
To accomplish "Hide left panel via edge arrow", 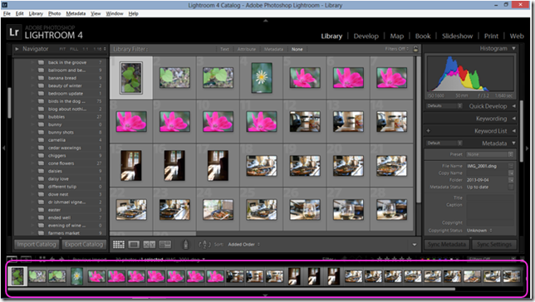I will coord(4,148).
